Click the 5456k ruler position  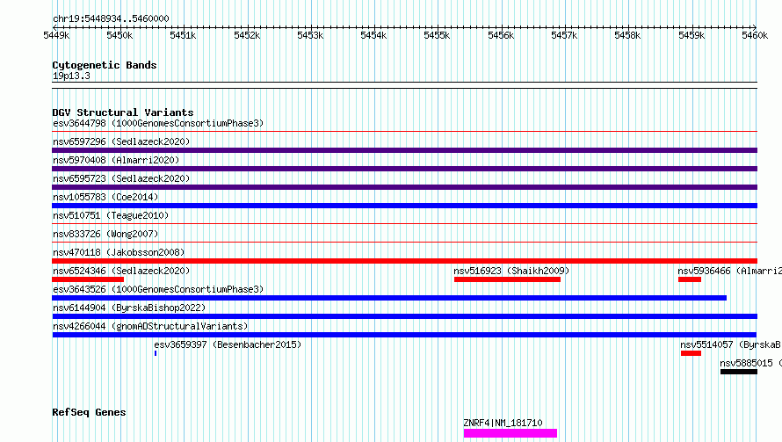501,35
